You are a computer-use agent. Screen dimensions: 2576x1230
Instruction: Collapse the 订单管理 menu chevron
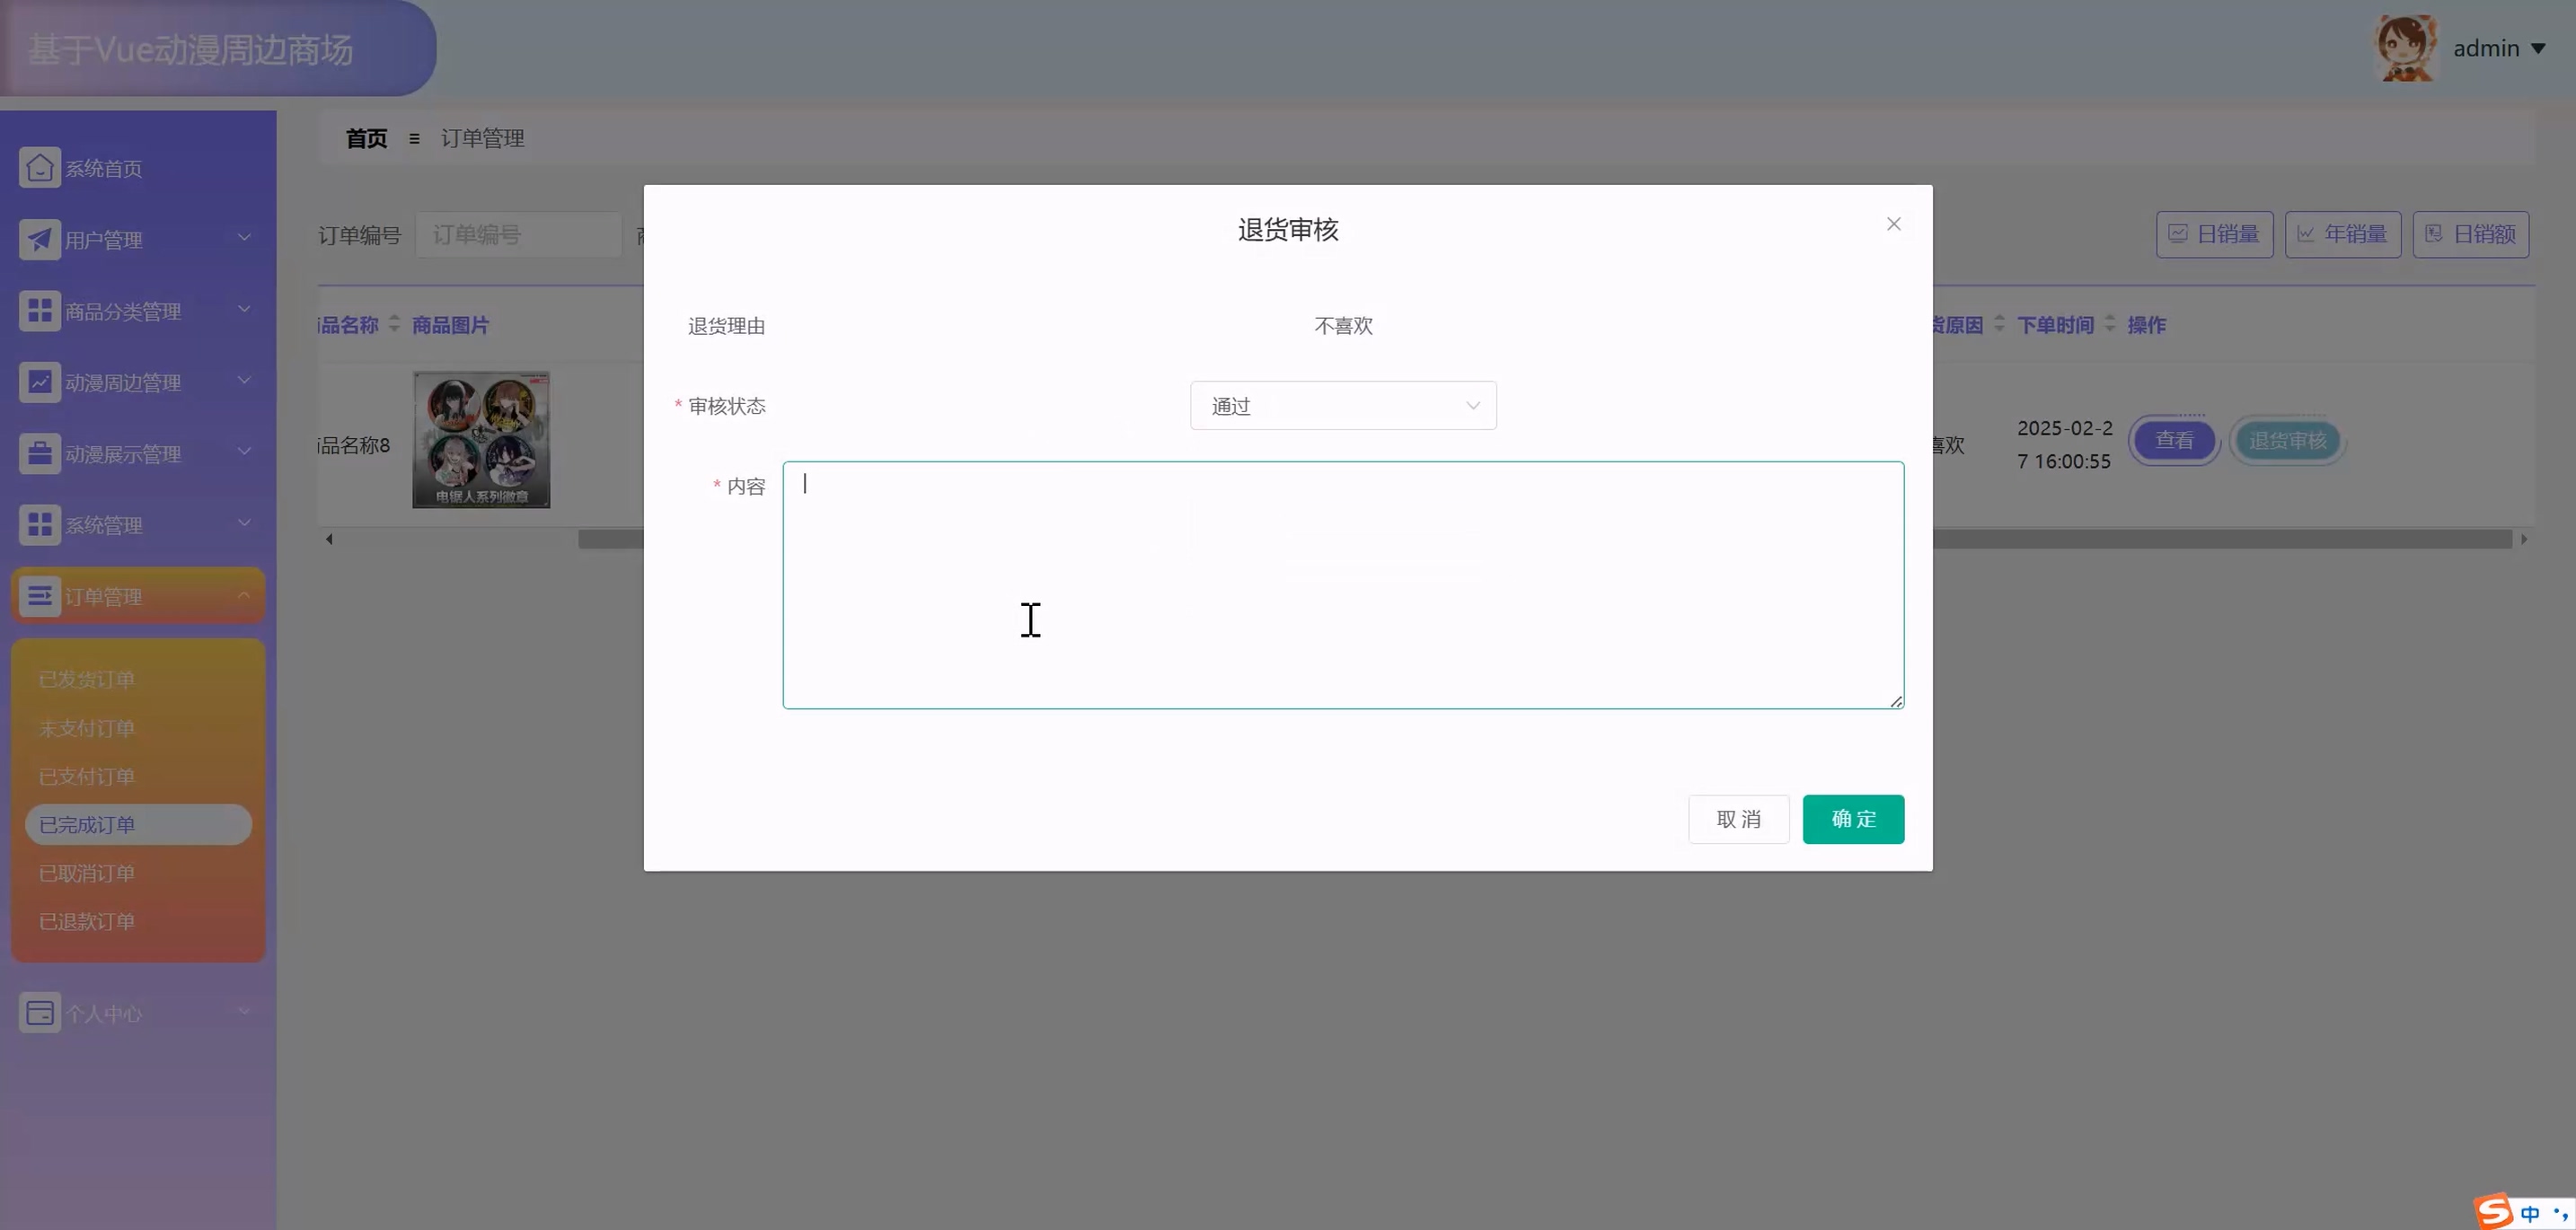click(244, 595)
